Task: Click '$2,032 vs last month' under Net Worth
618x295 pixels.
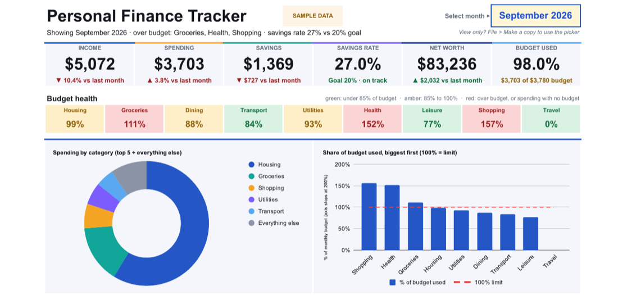Action: 447,80
